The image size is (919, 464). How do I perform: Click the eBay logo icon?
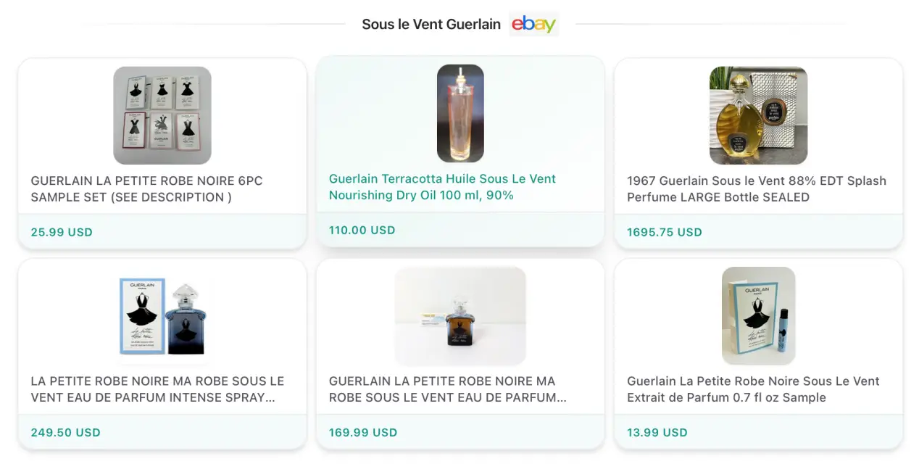[533, 24]
